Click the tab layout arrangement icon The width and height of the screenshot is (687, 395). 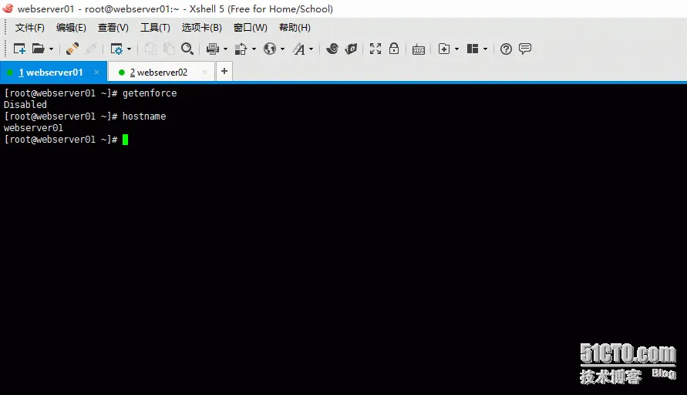[473, 49]
